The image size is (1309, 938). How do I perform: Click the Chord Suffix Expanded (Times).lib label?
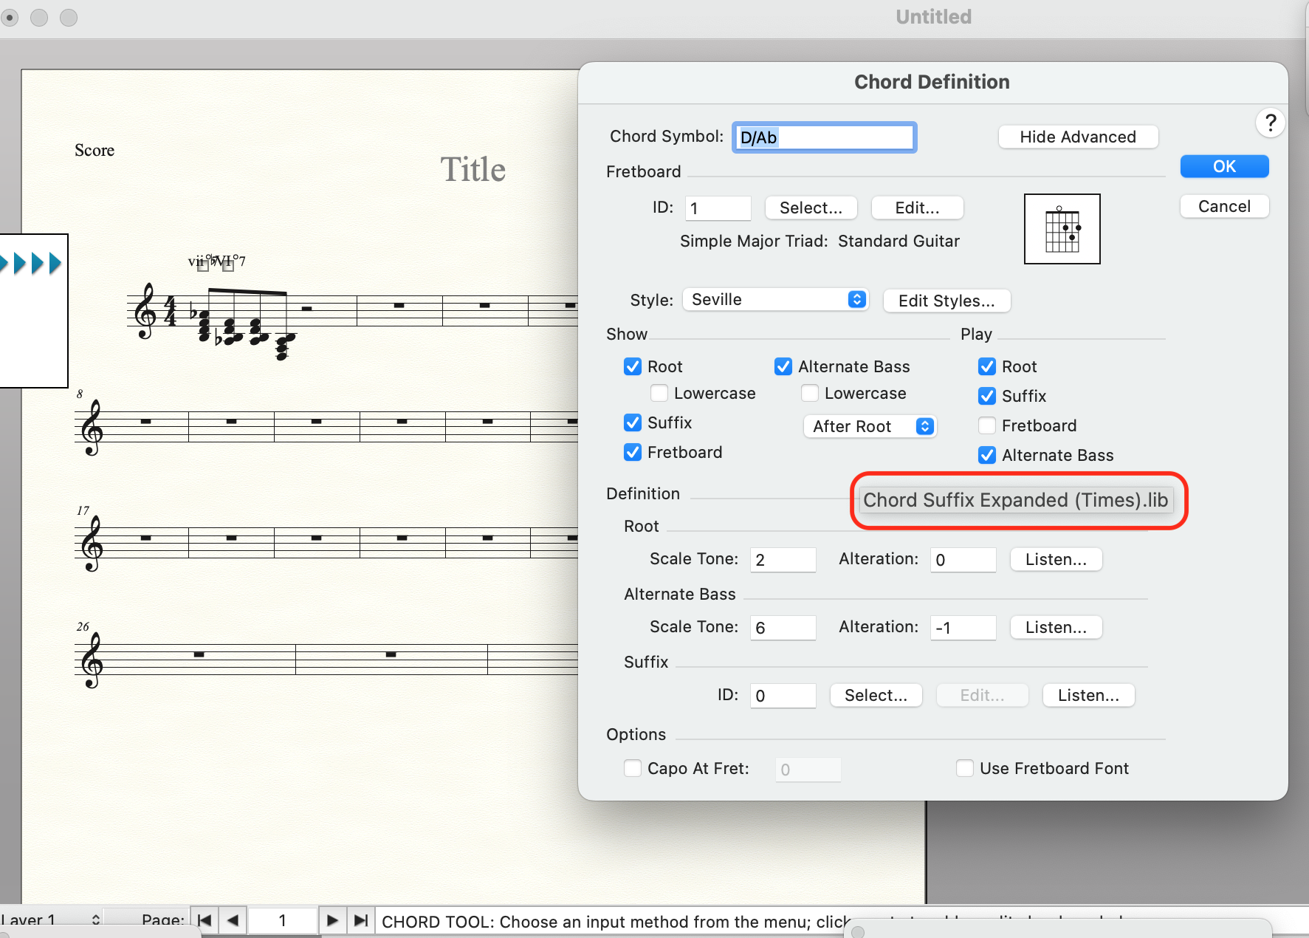pyautogui.click(x=1015, y=500)
